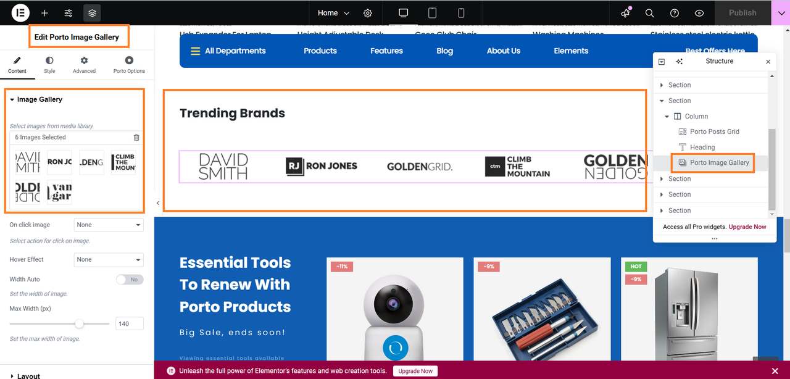
Task: Collapse the editor panel arrow
Action: coord(158,203)
